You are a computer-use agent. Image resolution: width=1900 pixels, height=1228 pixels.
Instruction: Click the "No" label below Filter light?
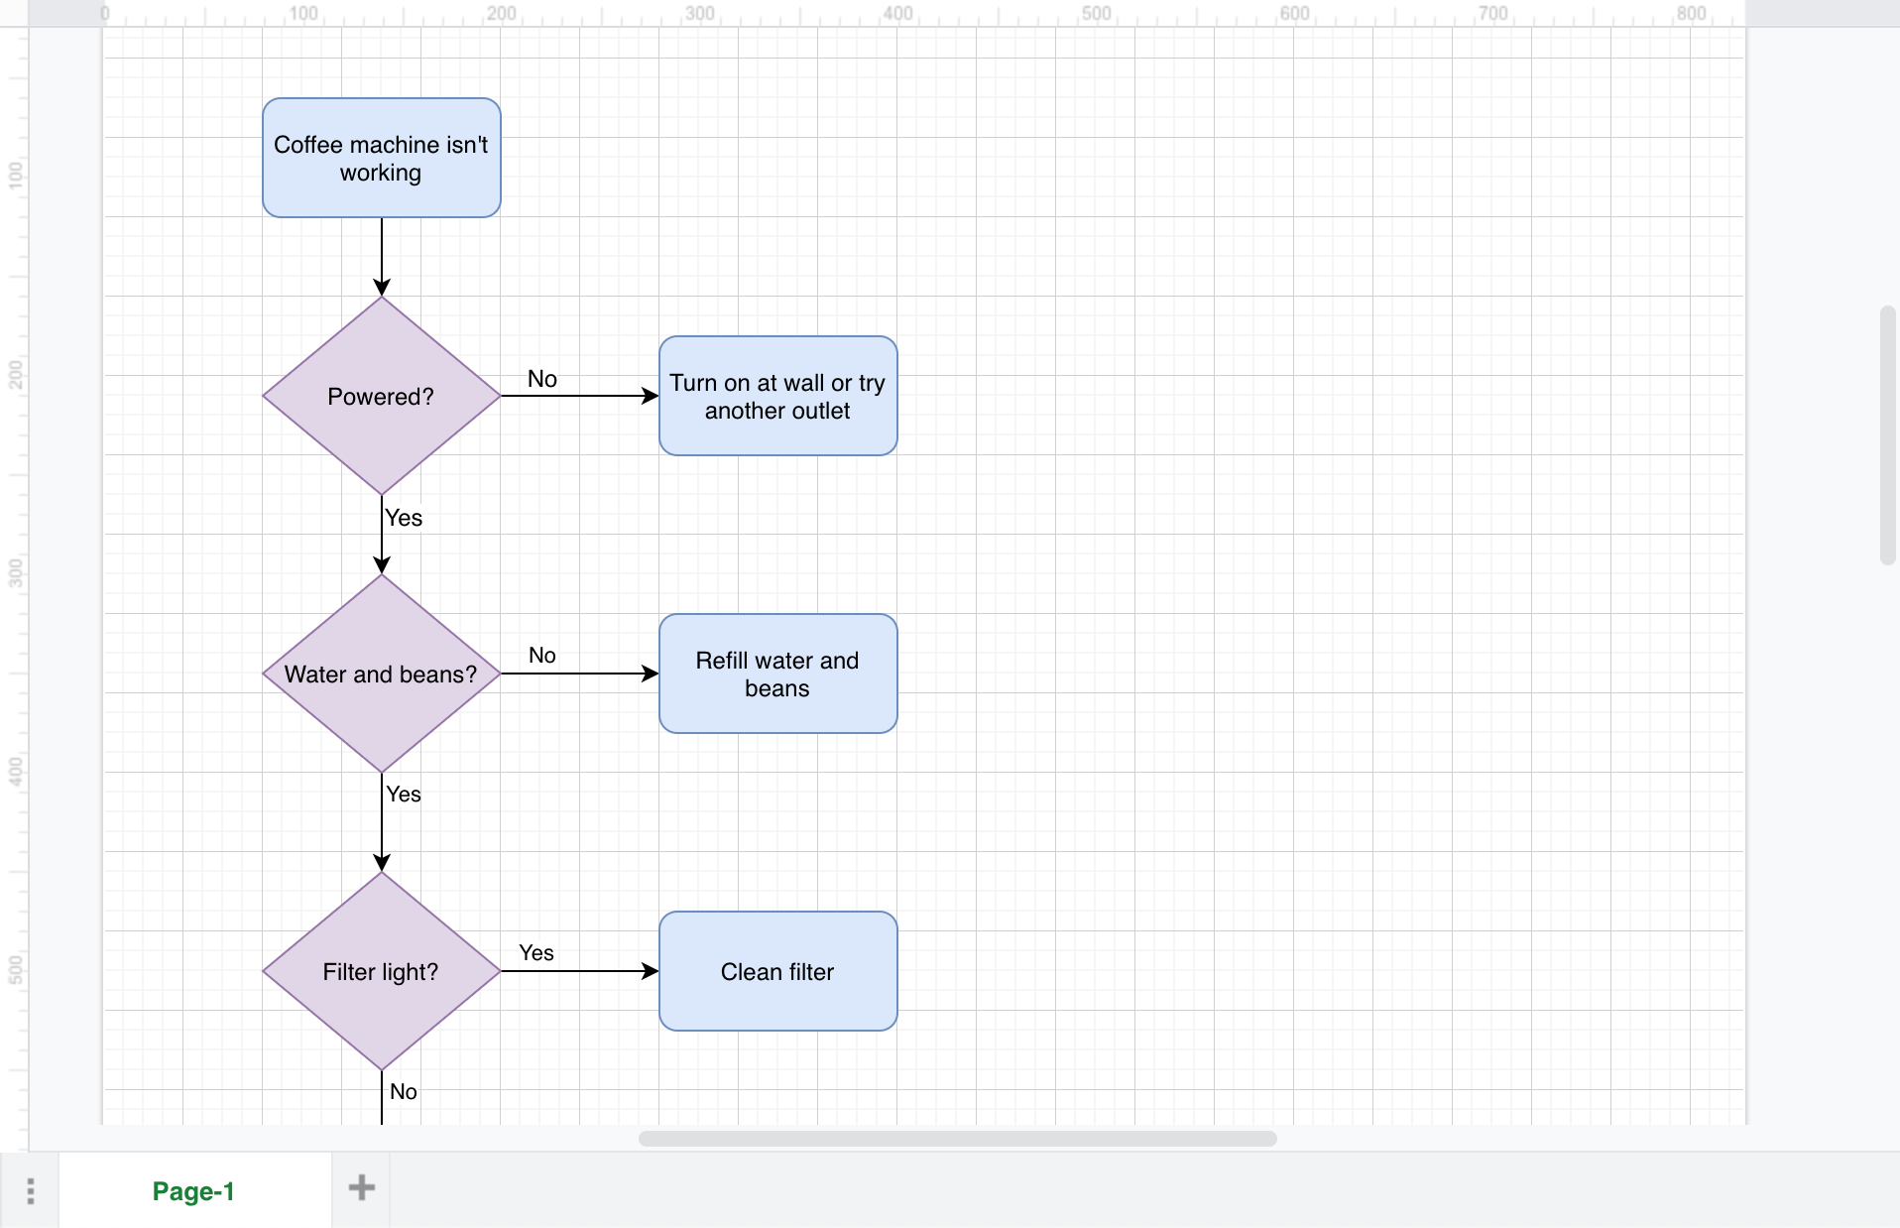coord(403,1091)
